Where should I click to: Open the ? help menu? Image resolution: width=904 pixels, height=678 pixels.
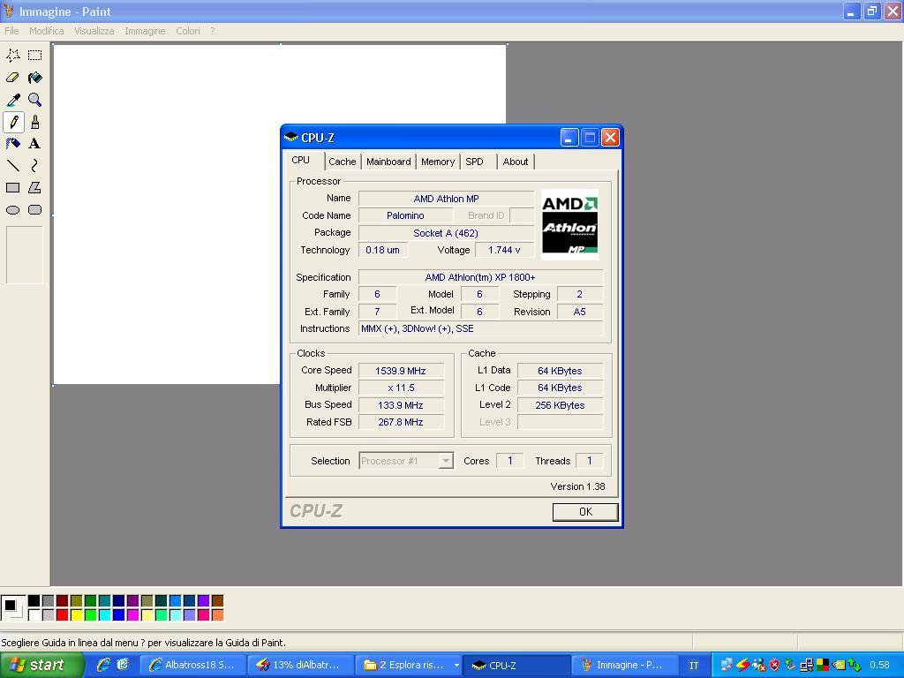coord(212,31)
